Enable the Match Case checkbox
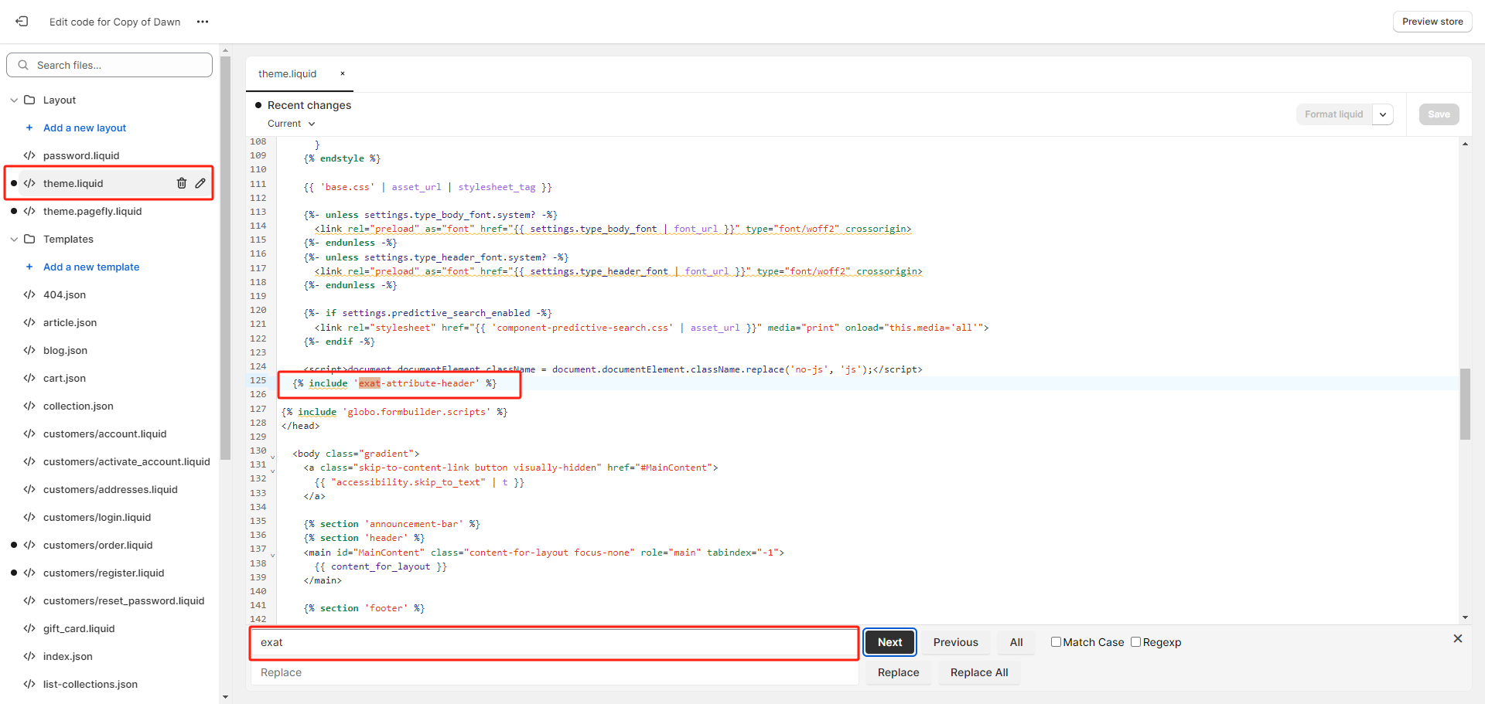Image resolution: width=1485 pixels, height=704 pixels. point(1056,641)
